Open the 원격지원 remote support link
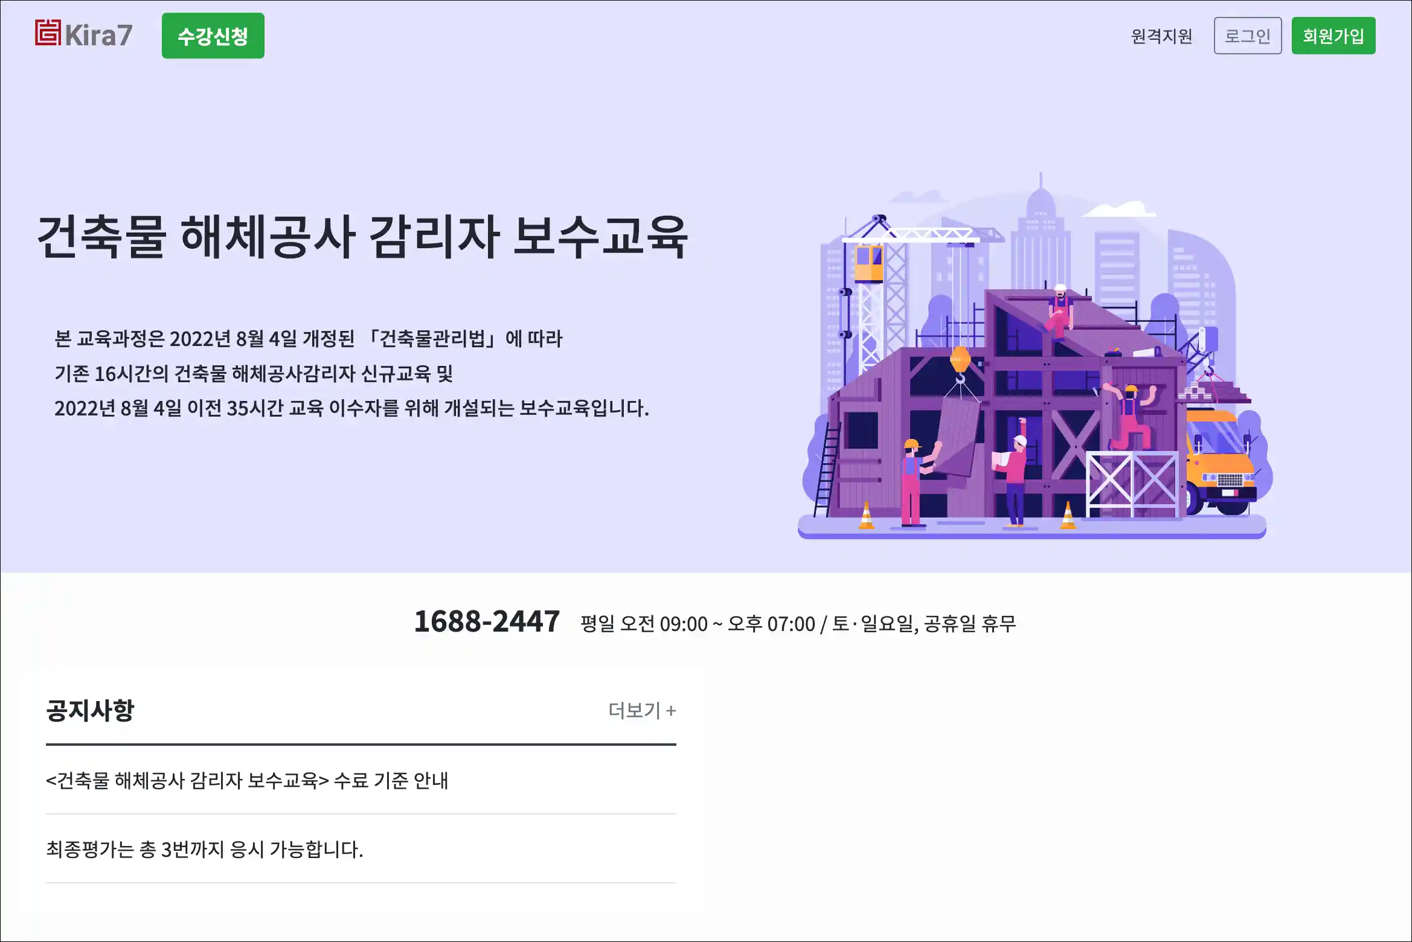Viewport: 1412px width, 942px height. pyautogui.click(x=1161, y=36)
